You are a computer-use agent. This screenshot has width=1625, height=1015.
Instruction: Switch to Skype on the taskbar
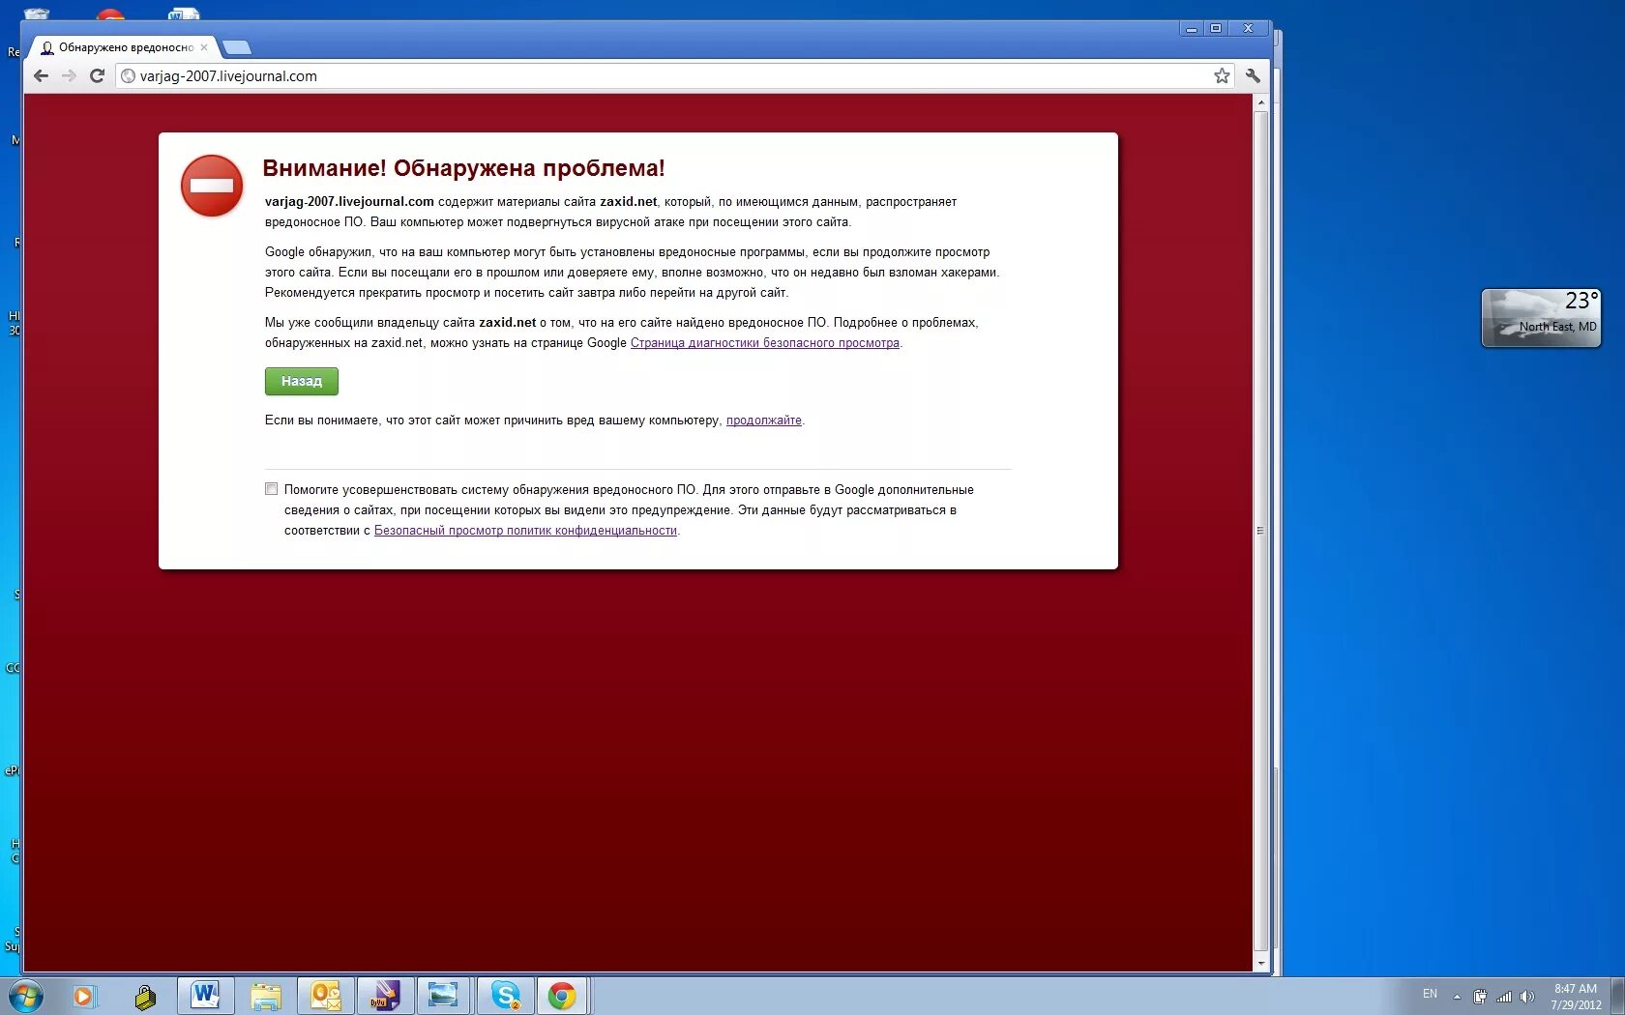click(x=505, y=996)
